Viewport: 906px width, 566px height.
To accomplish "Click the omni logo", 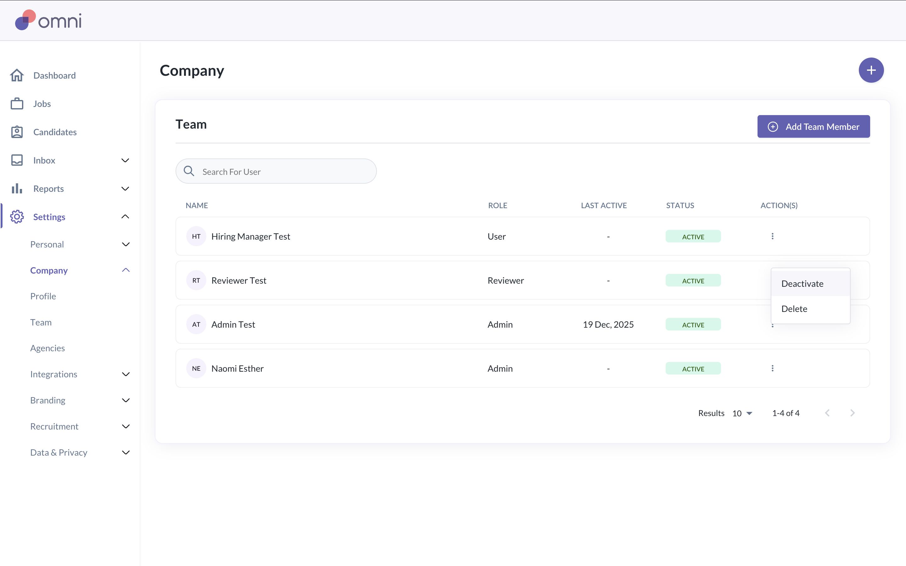I will [48, 20].
